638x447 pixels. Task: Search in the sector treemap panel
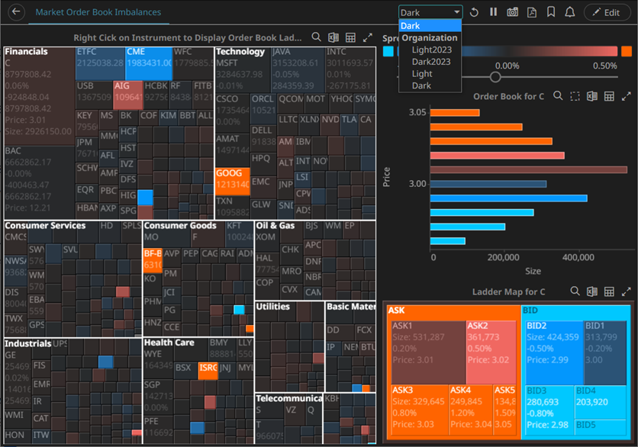pos(316,37)
